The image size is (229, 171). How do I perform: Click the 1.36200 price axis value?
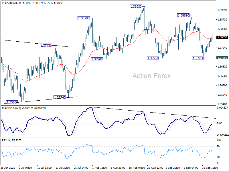click(222, 85)
